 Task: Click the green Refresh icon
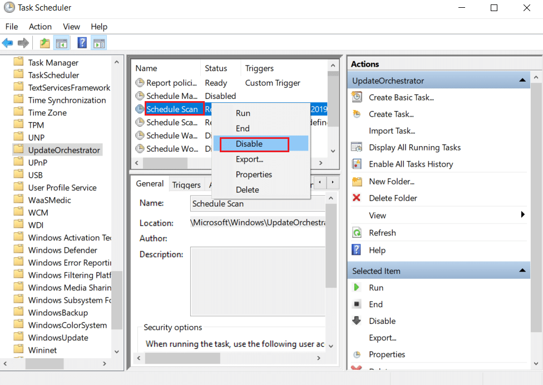357,232
